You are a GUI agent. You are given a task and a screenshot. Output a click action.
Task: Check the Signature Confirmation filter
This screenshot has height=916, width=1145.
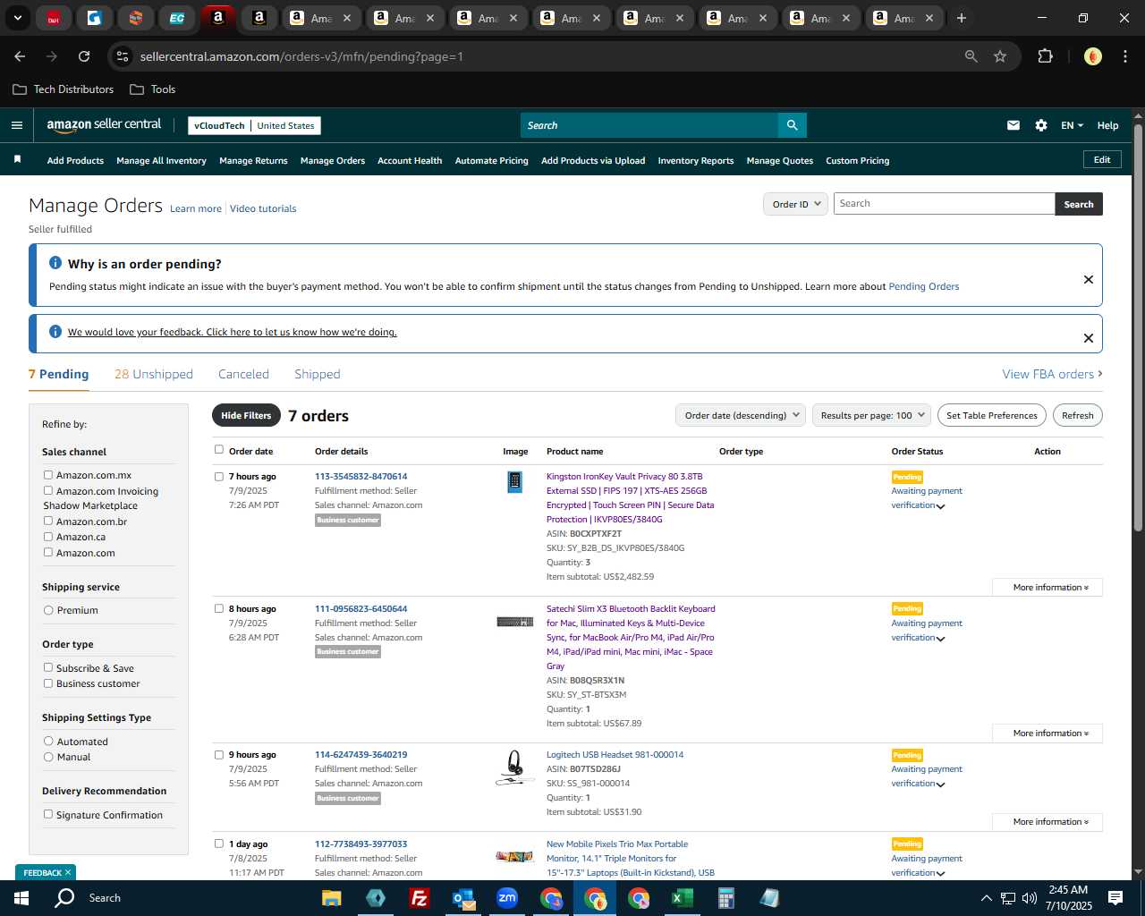click(48, 814)
